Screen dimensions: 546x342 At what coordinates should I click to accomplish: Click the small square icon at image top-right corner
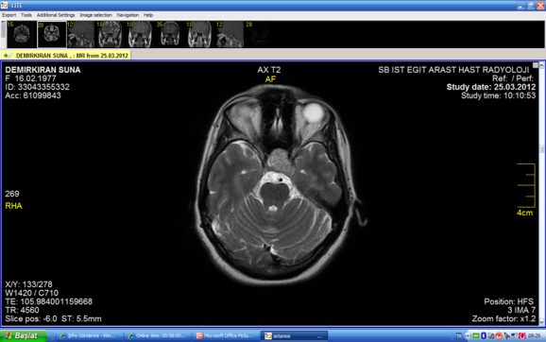pos(536,65)
